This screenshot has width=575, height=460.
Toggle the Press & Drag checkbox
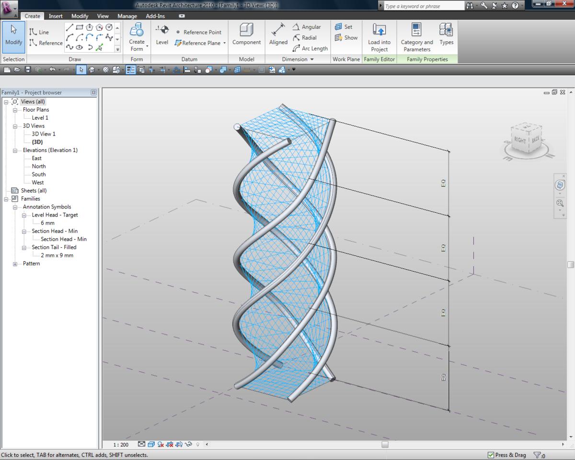pos(491,455)
